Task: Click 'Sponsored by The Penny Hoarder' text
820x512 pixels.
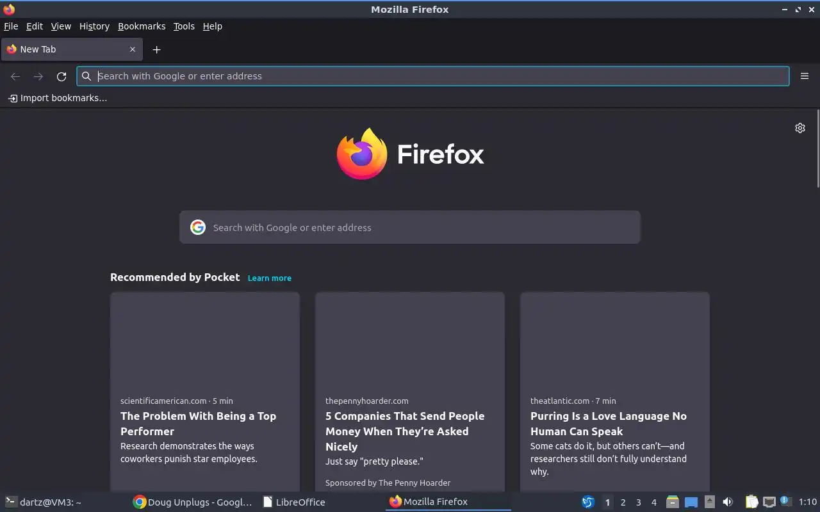Action: click(x=388, y=483)
